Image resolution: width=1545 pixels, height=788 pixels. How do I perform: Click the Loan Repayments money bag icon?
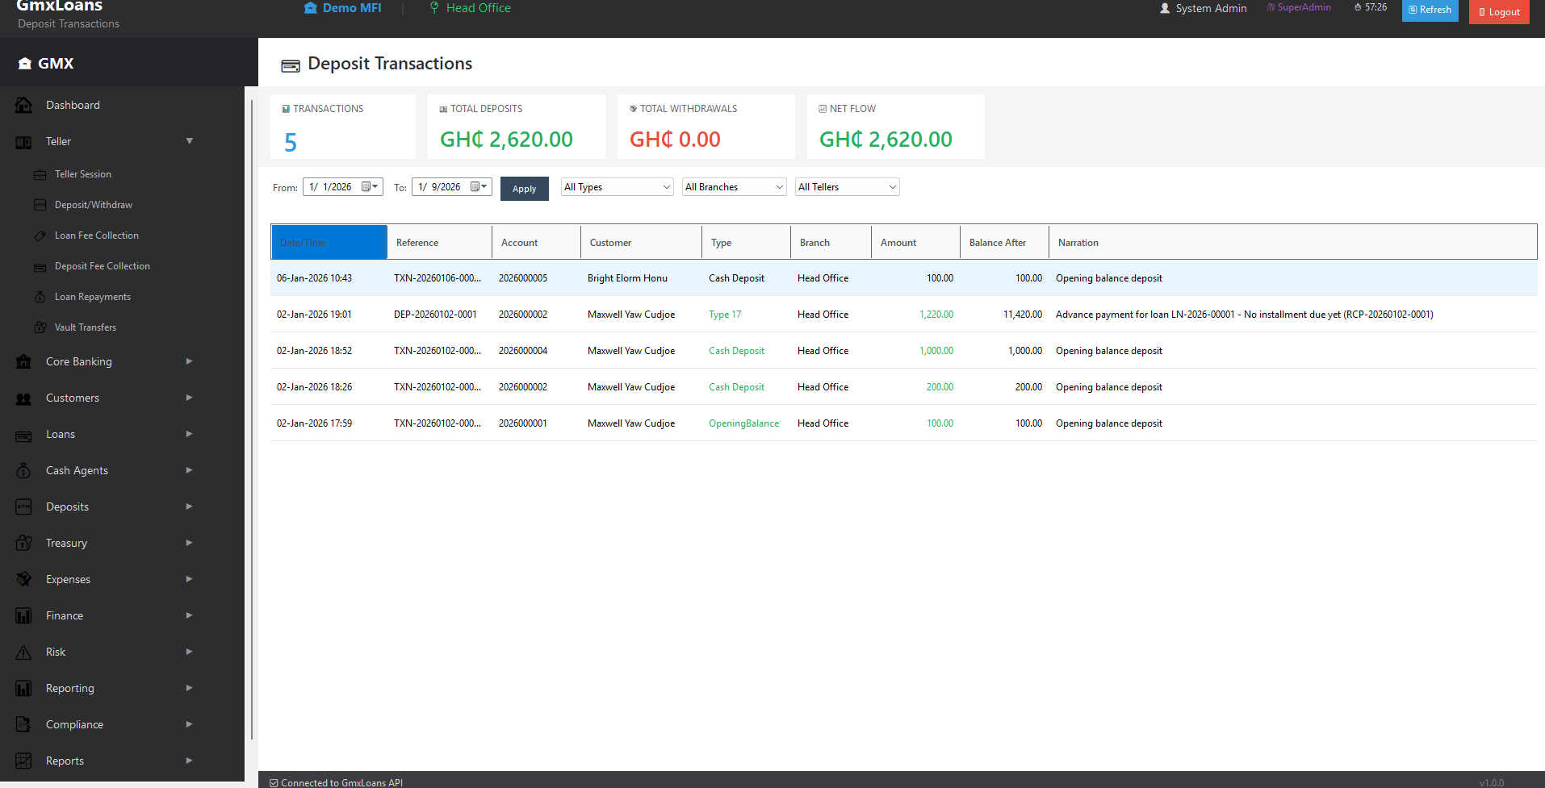pyautogui.click(x=40, y=297)
